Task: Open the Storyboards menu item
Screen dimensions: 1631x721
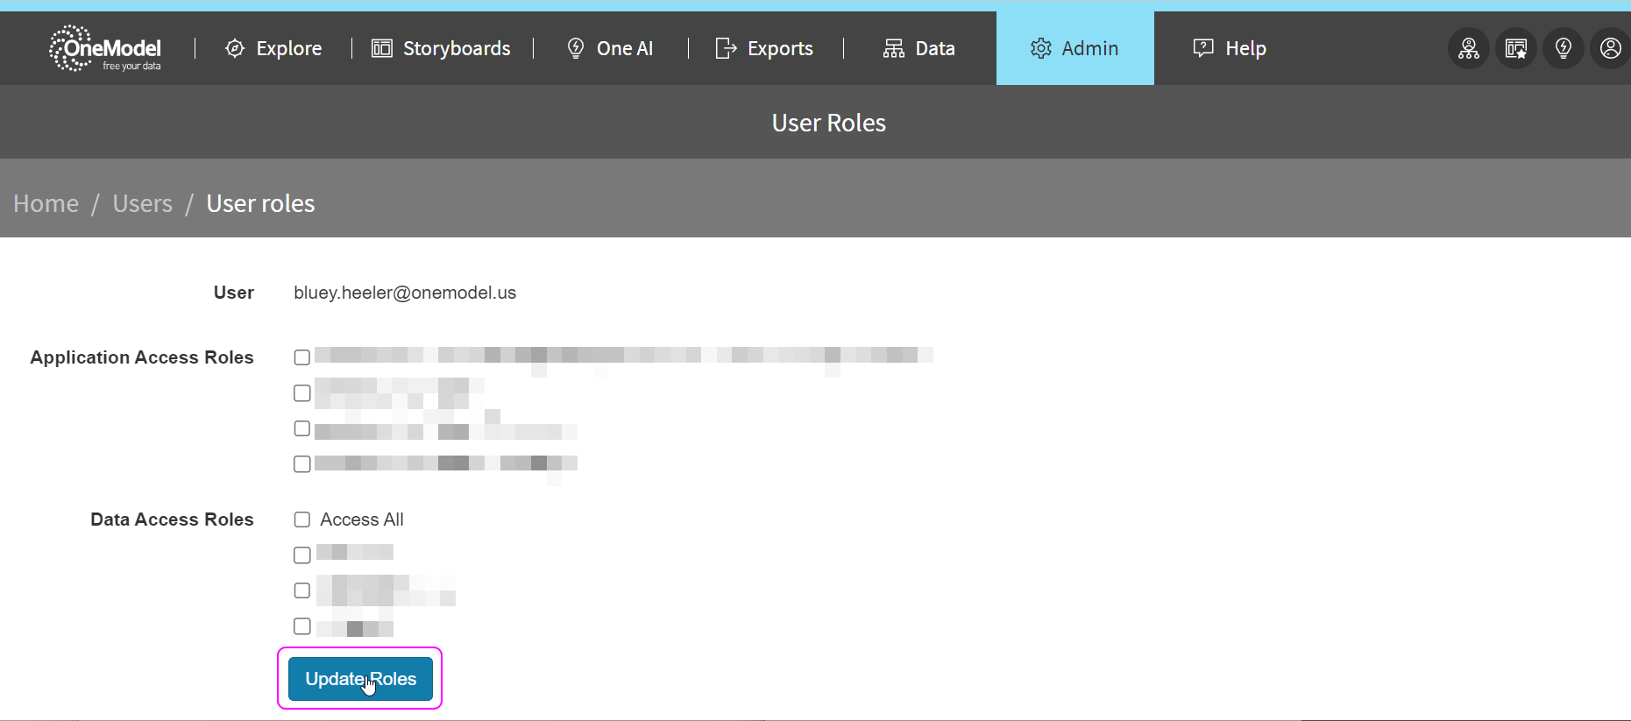Action: click(x=442, y=48)
